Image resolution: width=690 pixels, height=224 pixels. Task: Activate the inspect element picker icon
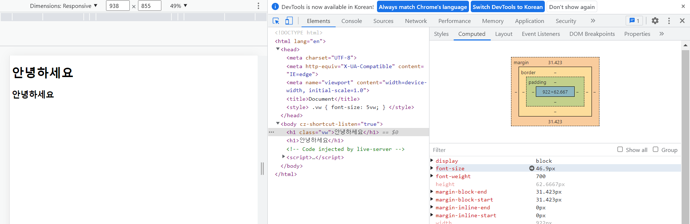tap(276, 21)
